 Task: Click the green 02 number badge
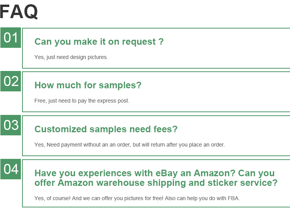(x=10, y=81)
